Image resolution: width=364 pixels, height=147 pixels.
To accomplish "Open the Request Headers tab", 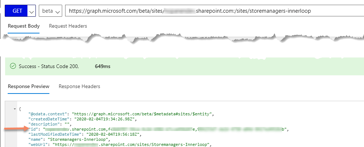I will [68, 26].
